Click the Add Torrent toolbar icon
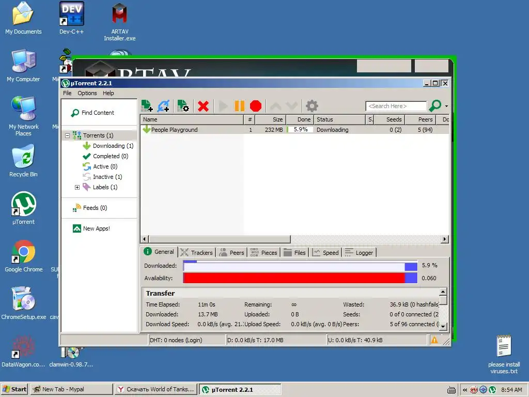This screenshot has width=529, height=397. (147, 106)
